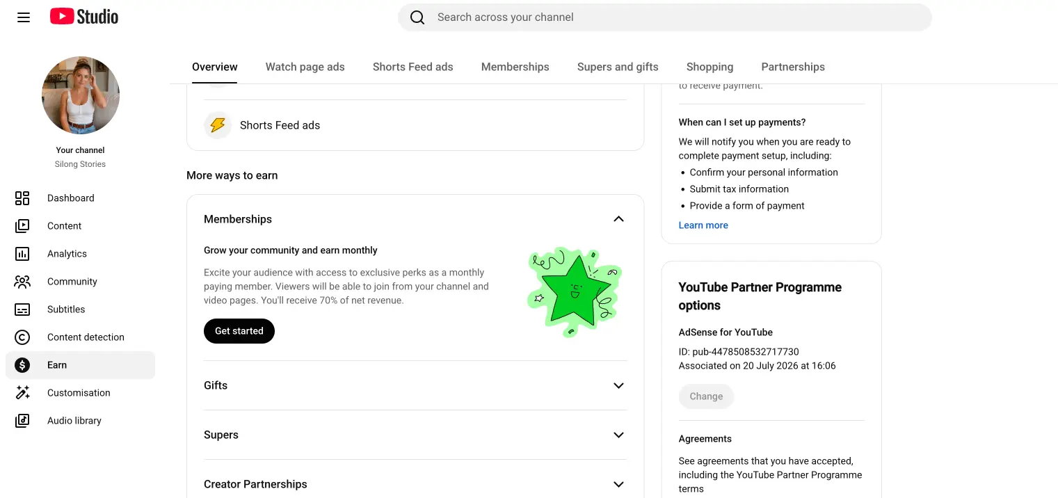Click the Silong Stories channel name
The height and width of the screenshot is (498, 1058).
(x=81, y=165)
